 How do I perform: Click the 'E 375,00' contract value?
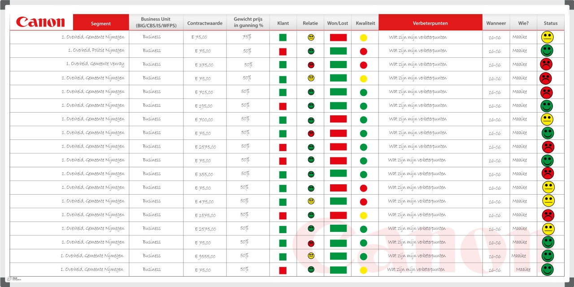pyautogui.click(x=204, y=65)
